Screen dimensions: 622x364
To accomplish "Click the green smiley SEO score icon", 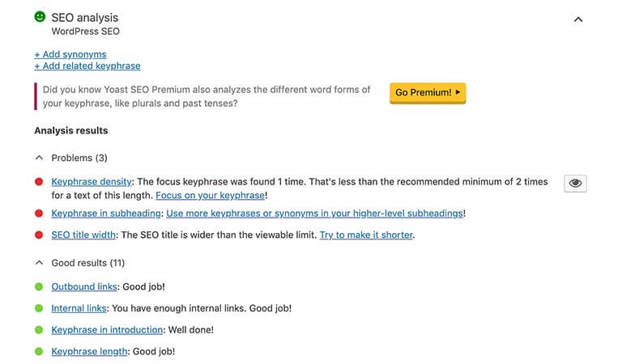I will (40, 17).
